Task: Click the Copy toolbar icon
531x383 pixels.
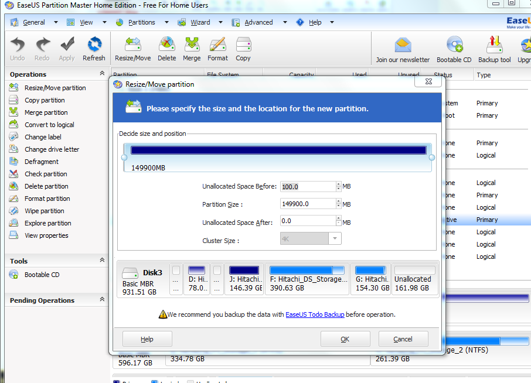Action: [243, 49]
